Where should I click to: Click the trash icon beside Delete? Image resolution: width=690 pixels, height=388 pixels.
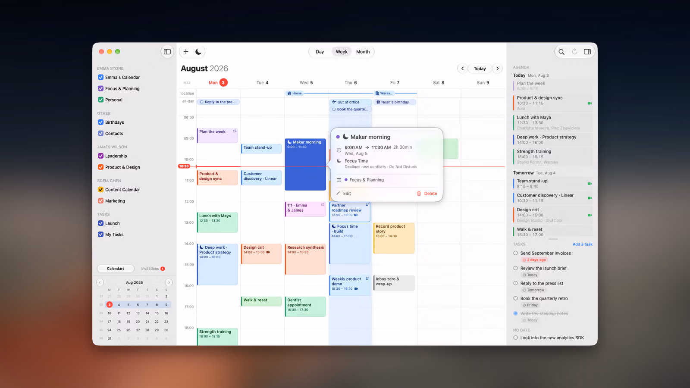pyautogui.click(x=419, y=194)
